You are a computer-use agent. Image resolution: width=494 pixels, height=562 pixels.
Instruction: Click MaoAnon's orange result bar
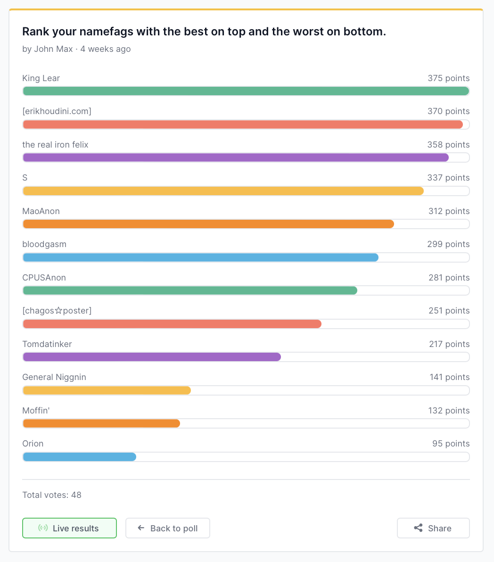[208, 224]
